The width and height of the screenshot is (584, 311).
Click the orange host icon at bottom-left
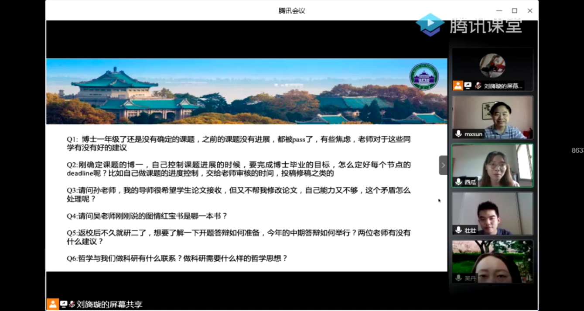click(53, 304)
